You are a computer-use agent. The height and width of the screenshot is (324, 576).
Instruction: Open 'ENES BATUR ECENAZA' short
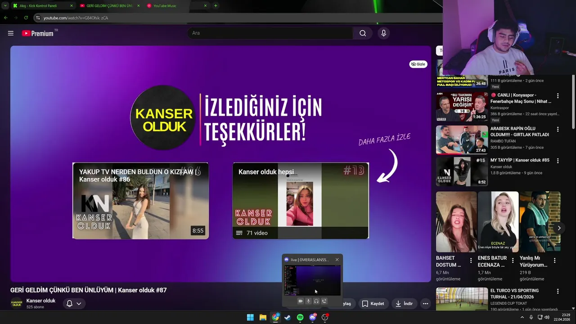pyautogui.click(x=498, y=222)
